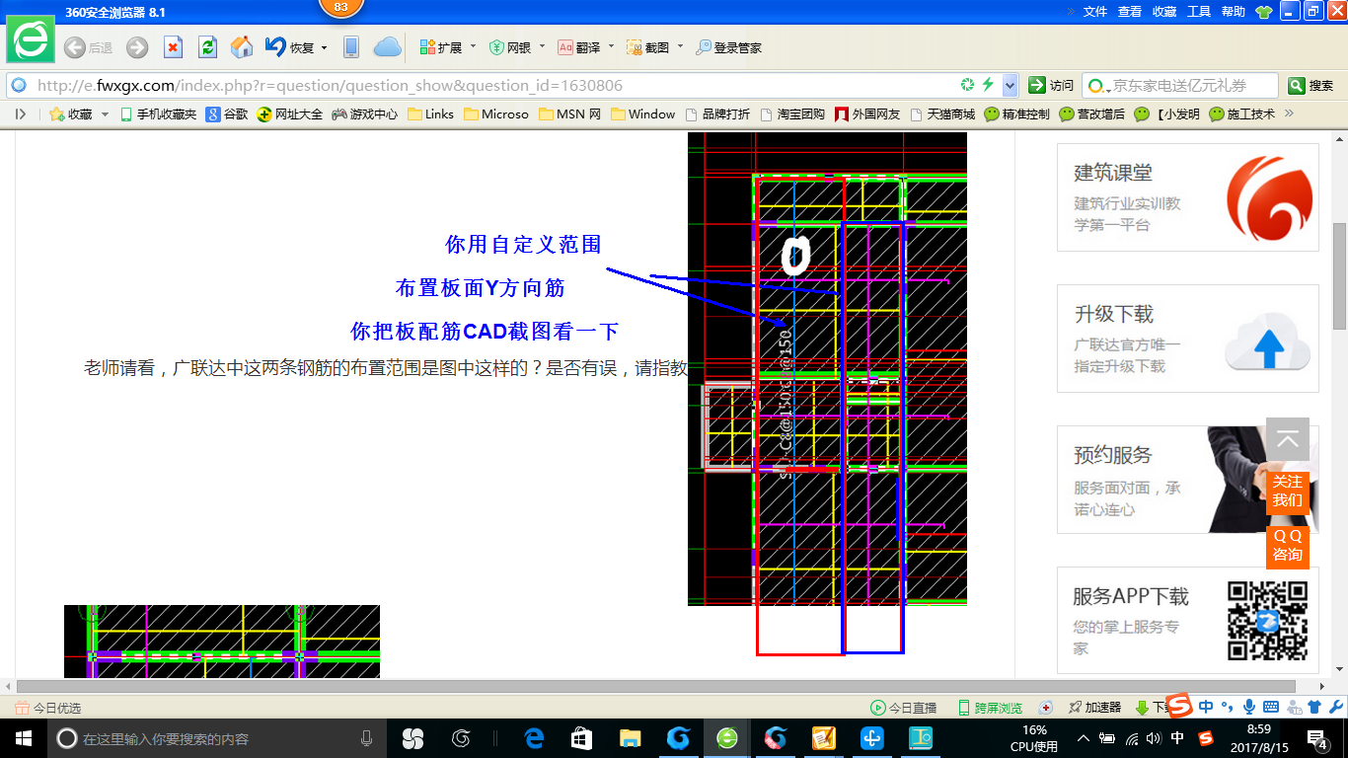Open the Edge browser on taskbar
Image resolution: width=1348 pixels, height=758 pixels.
coord(535,738)
